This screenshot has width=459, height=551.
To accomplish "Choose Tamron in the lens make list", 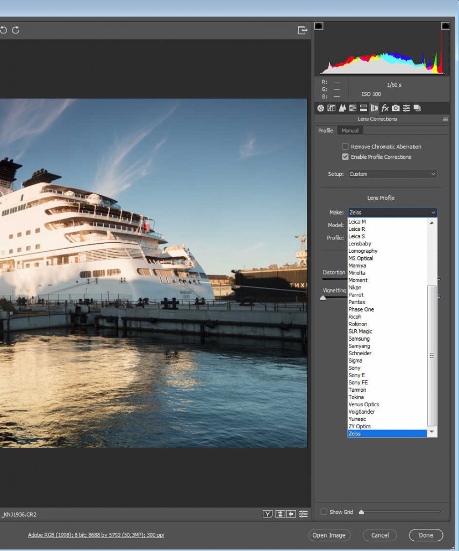I will point(357,390).
